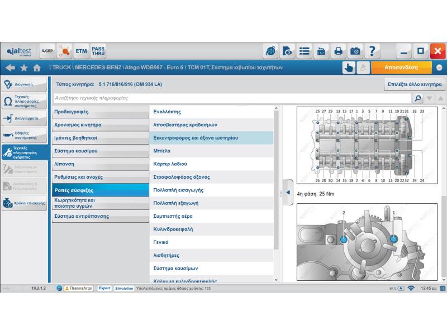
Task: Open the Χρόνοι επισκευής sidebar section
Action: [x=24, y=203]
